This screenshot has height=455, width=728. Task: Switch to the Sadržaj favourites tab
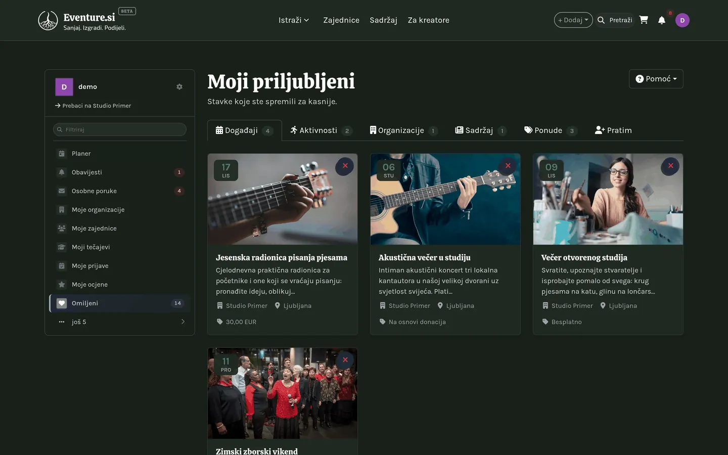(x=481, y=130)
